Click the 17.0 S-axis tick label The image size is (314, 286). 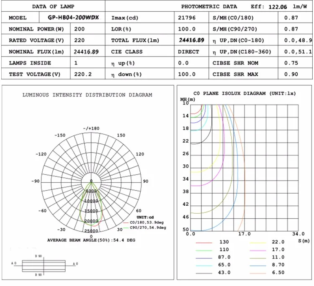(245, 234)
